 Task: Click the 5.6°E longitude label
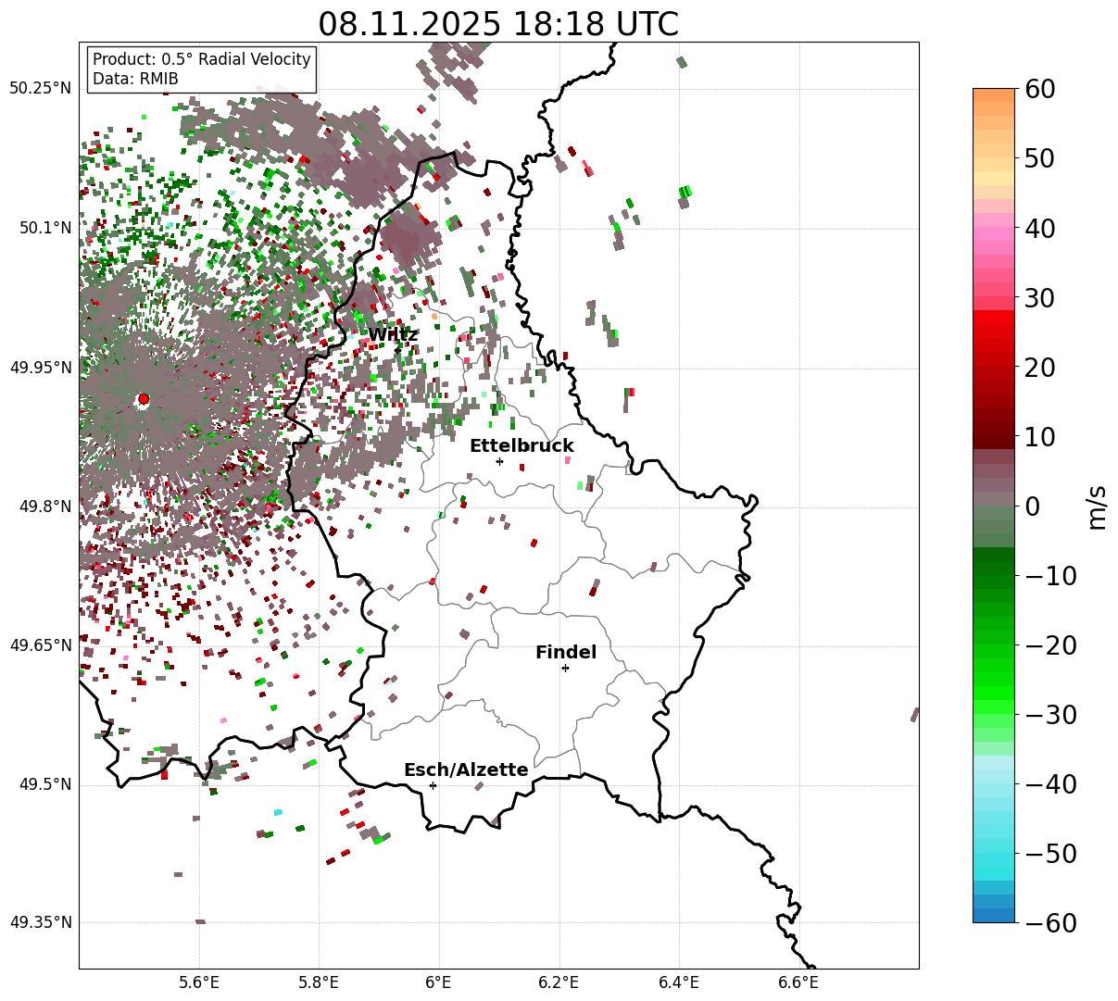[199, 982]
